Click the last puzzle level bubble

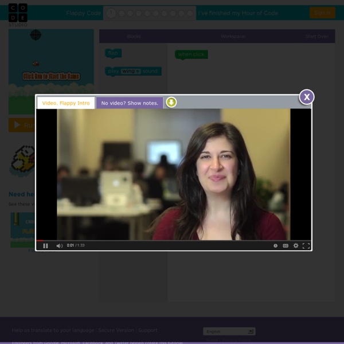click(x=190, y=14)
